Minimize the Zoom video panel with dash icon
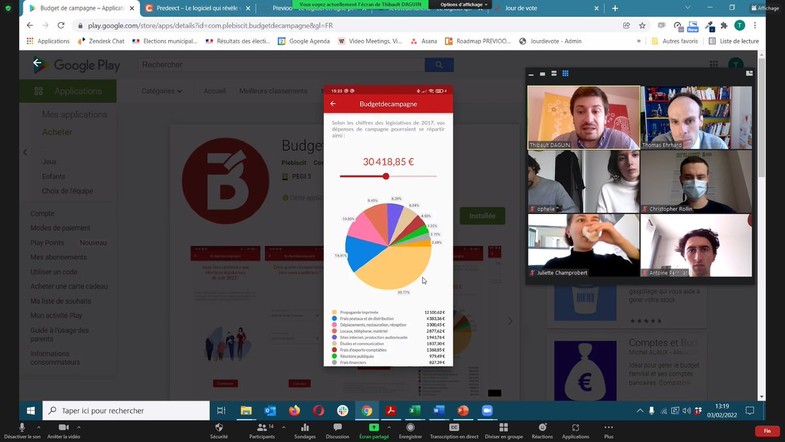Image resolution: width=785 pixels, height=442 pixels. (531, 74)
